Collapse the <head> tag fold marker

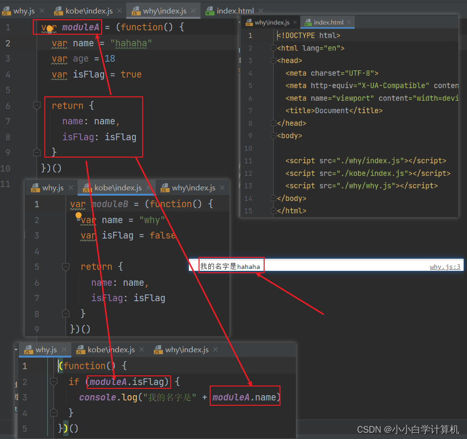coord(273,60)
